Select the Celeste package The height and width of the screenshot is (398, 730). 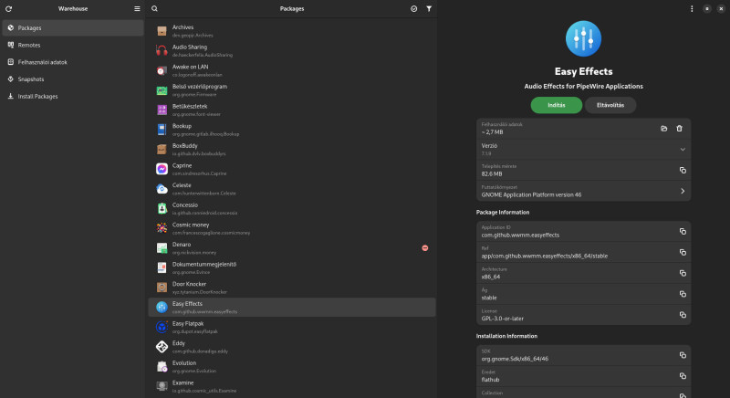click(292, 189)
